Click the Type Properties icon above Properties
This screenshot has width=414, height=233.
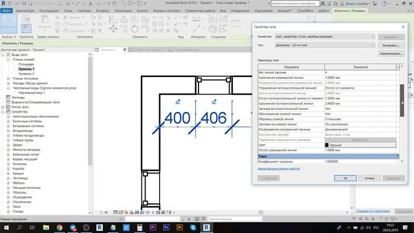tap(26, 19)
